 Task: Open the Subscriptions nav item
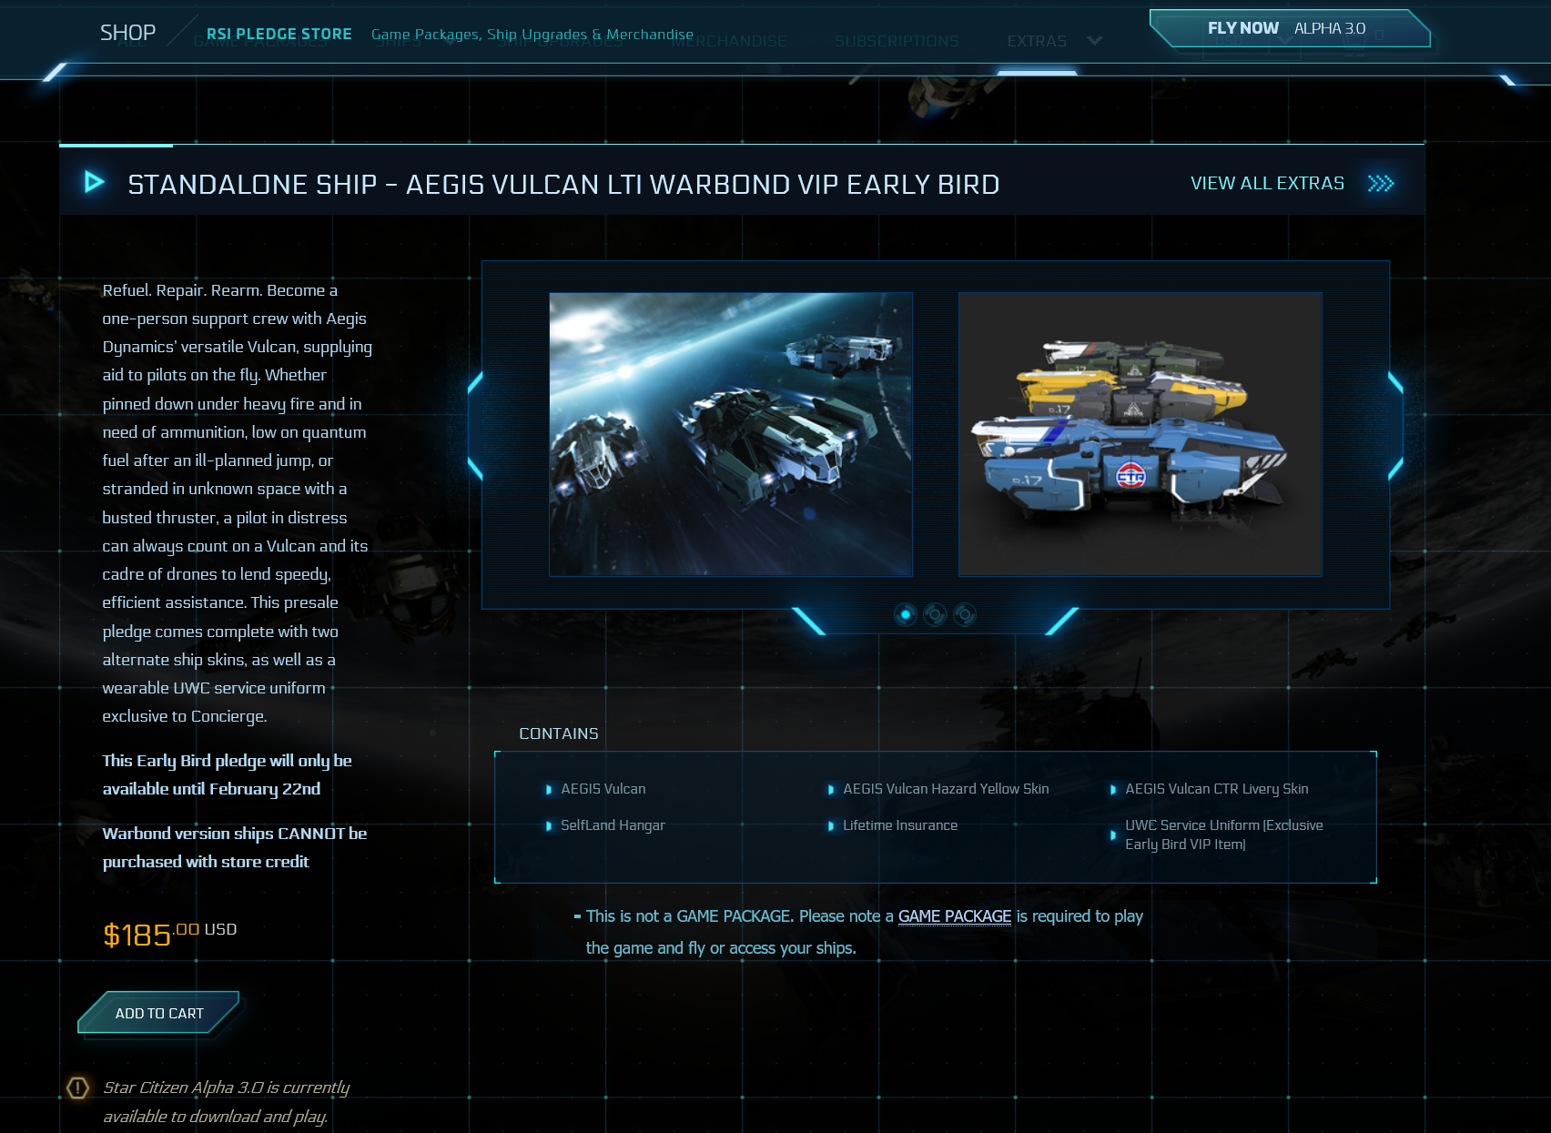(x=897, y=42)
